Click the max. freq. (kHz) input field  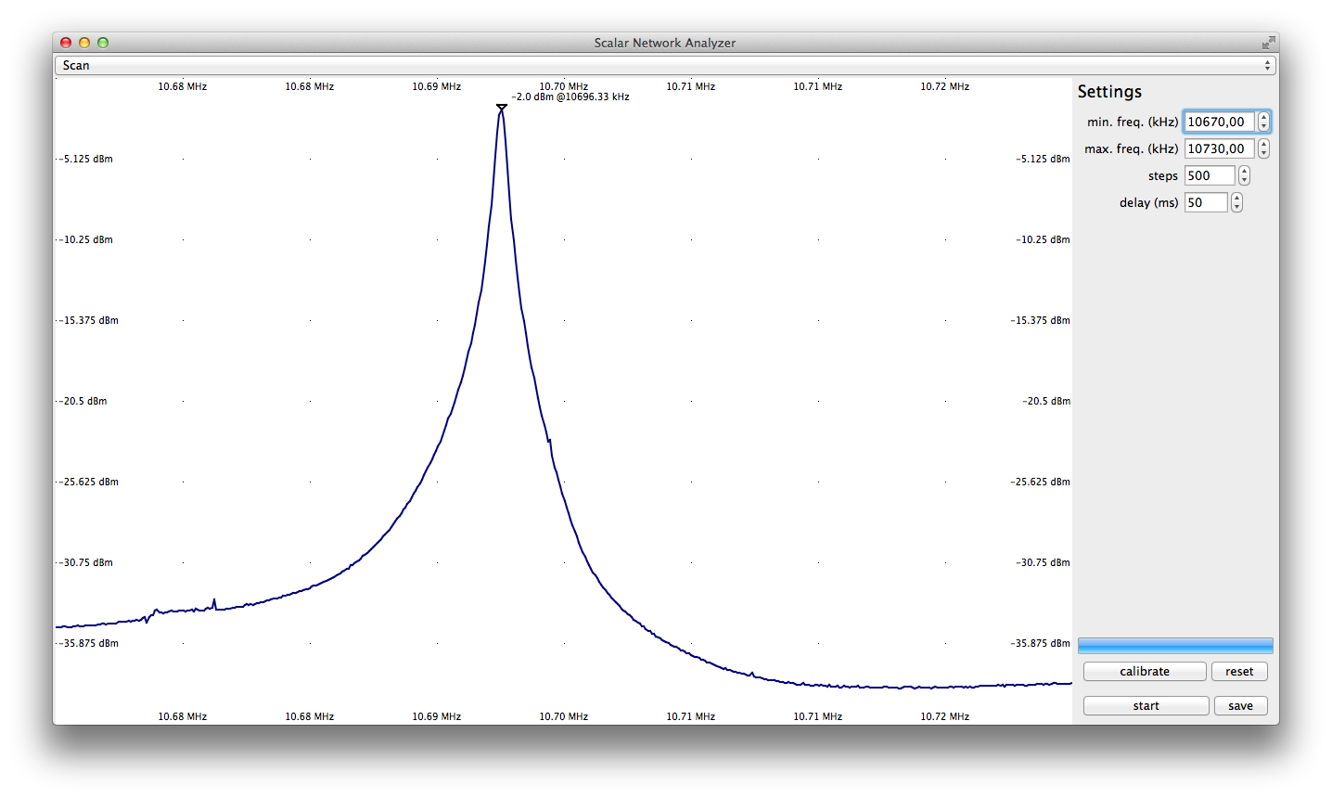click(1220, 148)
